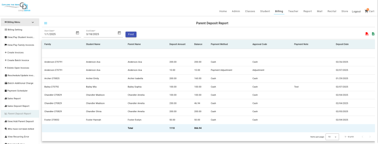Click the 01/29/2025 deposit date
The image size is (378, 144).
tap(342, 78)
